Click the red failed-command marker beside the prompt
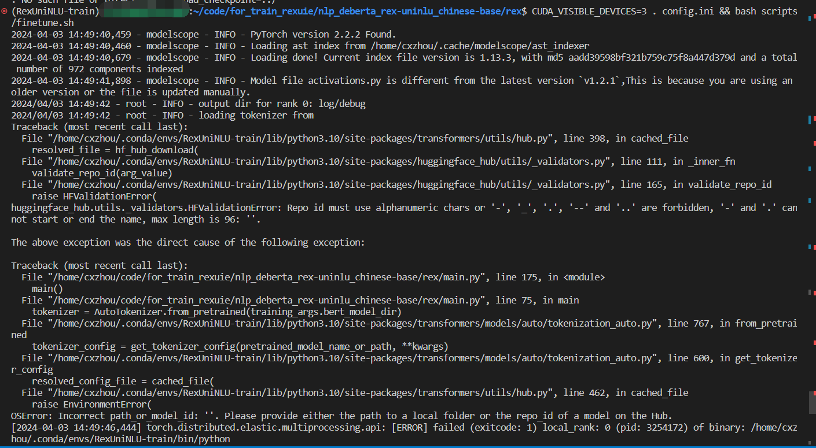 [5, 12]
